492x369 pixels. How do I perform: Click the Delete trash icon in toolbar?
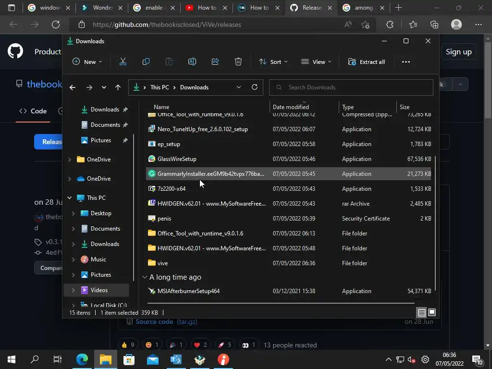238,62
